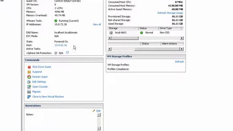233x131 pixels.
Task: Shut down the guest via link
Action: tap(42, 67)
